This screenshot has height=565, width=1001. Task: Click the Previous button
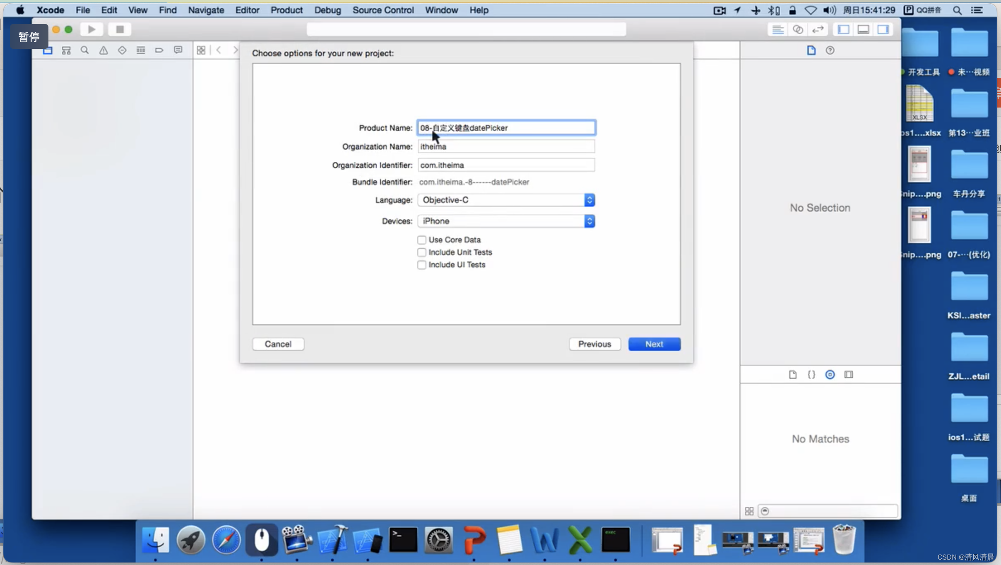[594, 344]
